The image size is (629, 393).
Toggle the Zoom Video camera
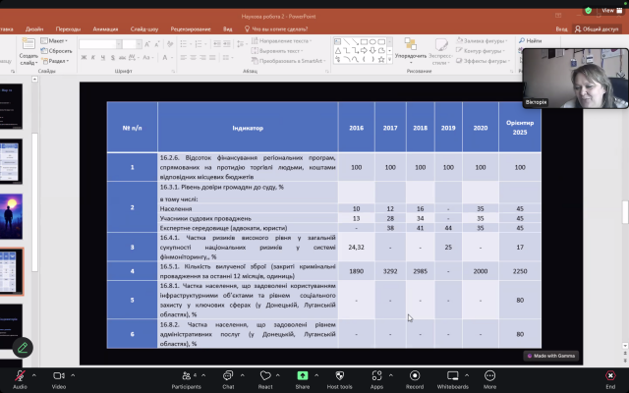[59, 379]
